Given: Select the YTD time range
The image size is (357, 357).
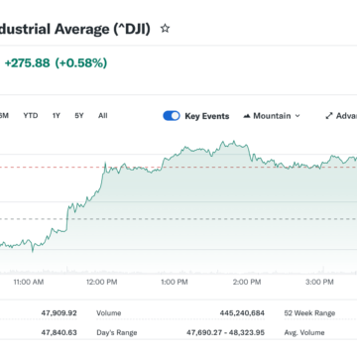Looking at the screenshot, I should click(31, 116).
